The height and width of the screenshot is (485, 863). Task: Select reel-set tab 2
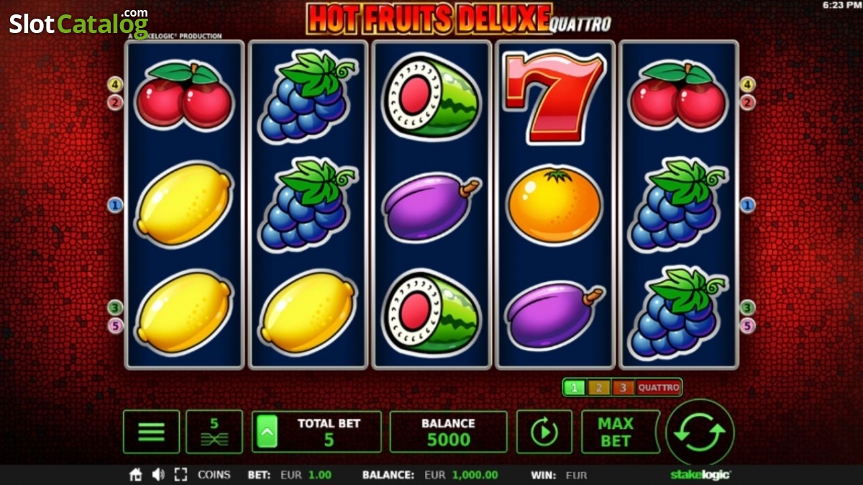click(x=598, y=387)
